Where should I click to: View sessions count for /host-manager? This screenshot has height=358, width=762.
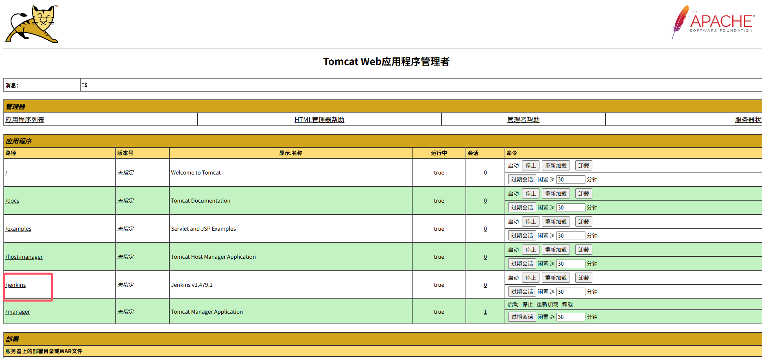tap(485, 257)
